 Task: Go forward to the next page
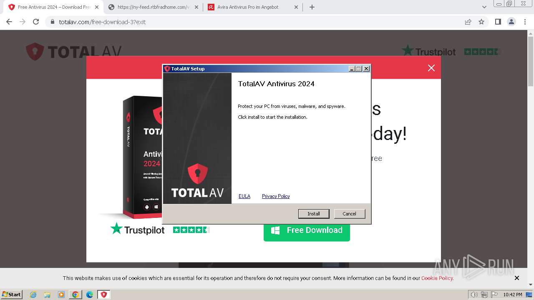coord(23,22)
